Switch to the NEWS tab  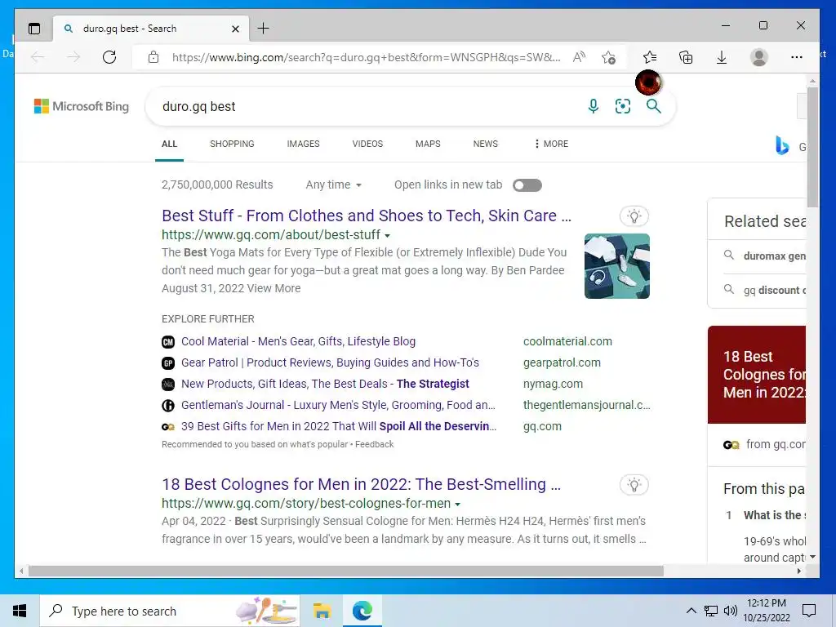coord(485,144)
